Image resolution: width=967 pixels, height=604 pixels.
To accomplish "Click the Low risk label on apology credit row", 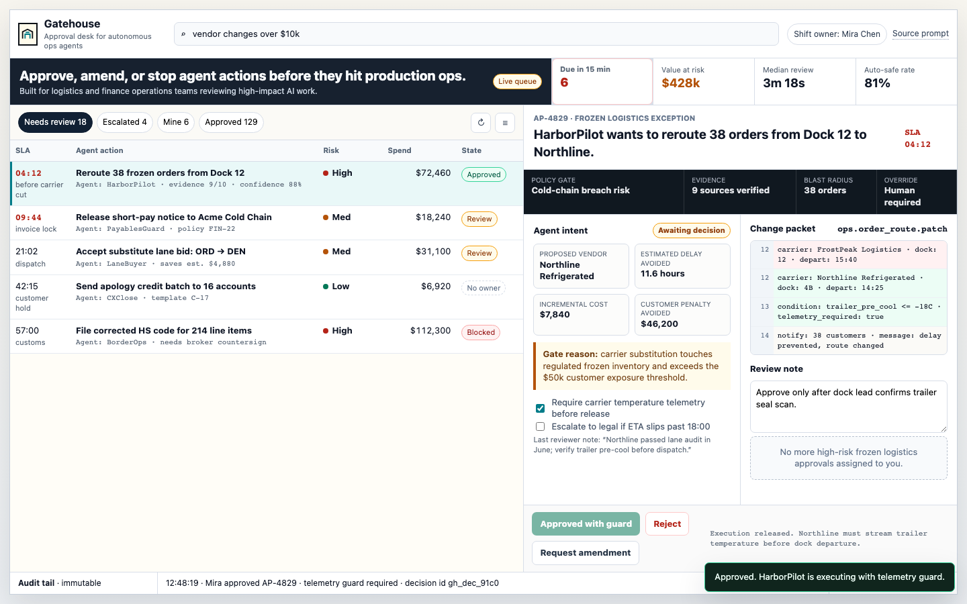I will click(336, 286).
